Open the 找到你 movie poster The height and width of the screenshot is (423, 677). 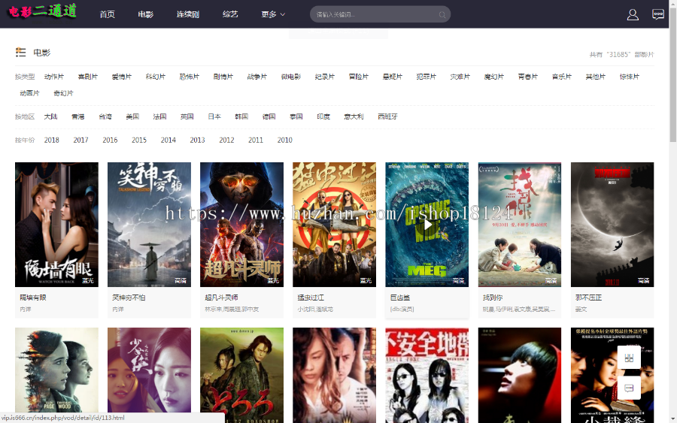point(520,225)
